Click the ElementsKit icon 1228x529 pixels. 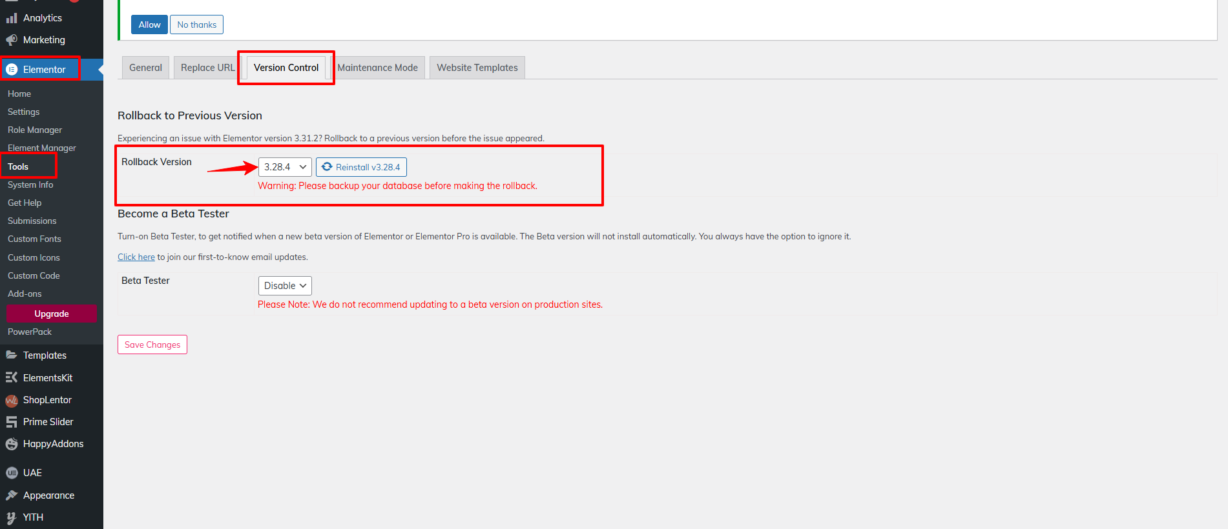coord(12,377)
